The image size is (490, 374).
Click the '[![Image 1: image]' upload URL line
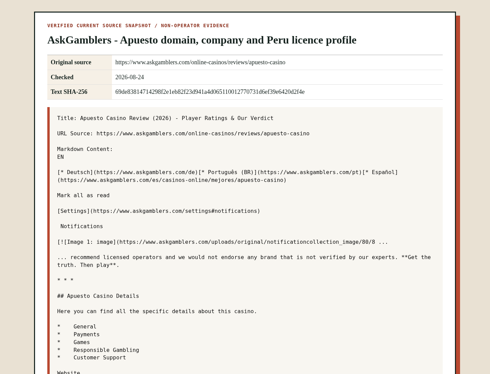point(223,242)
